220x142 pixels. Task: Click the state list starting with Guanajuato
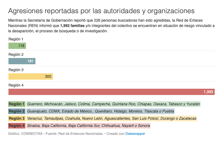tap(100, 111)
